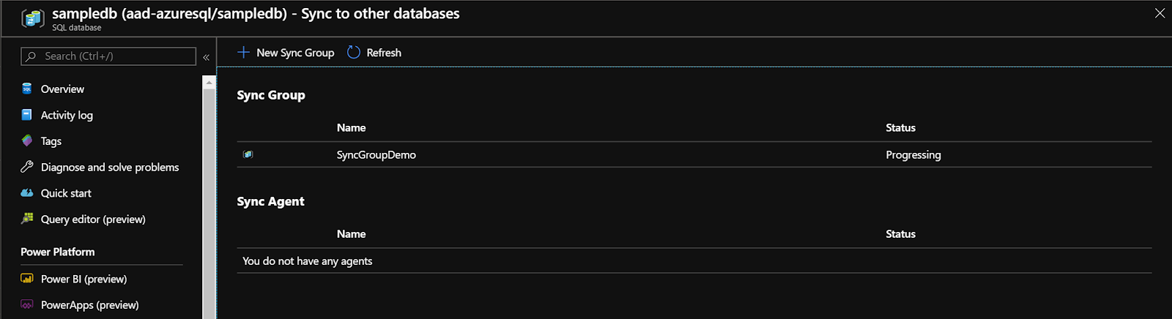Viewport: 1172px width, 319px height.
Task: Click the Activity log icon
Action: pyautogui.click(x=27, y=115)
